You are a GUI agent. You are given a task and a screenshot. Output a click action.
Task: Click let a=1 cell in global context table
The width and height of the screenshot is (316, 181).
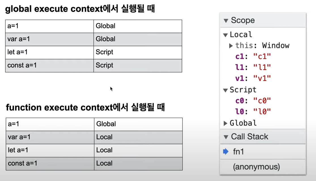50,53
